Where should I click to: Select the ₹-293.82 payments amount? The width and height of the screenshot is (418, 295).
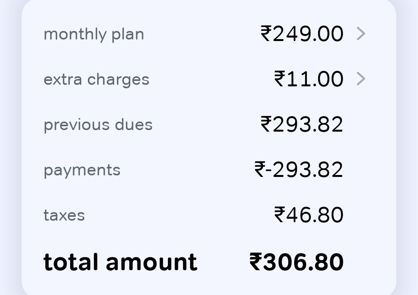pos(299,170)
